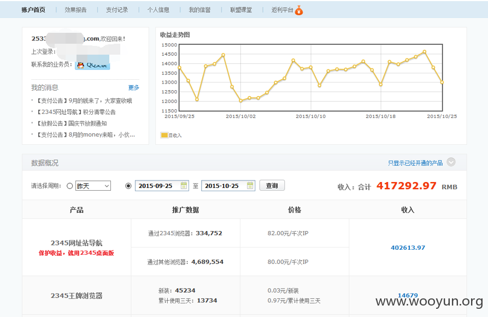This screenshot has width=488, height=317.
Task: Open the 昨天 period dropdown
Action: click(93, 186)
